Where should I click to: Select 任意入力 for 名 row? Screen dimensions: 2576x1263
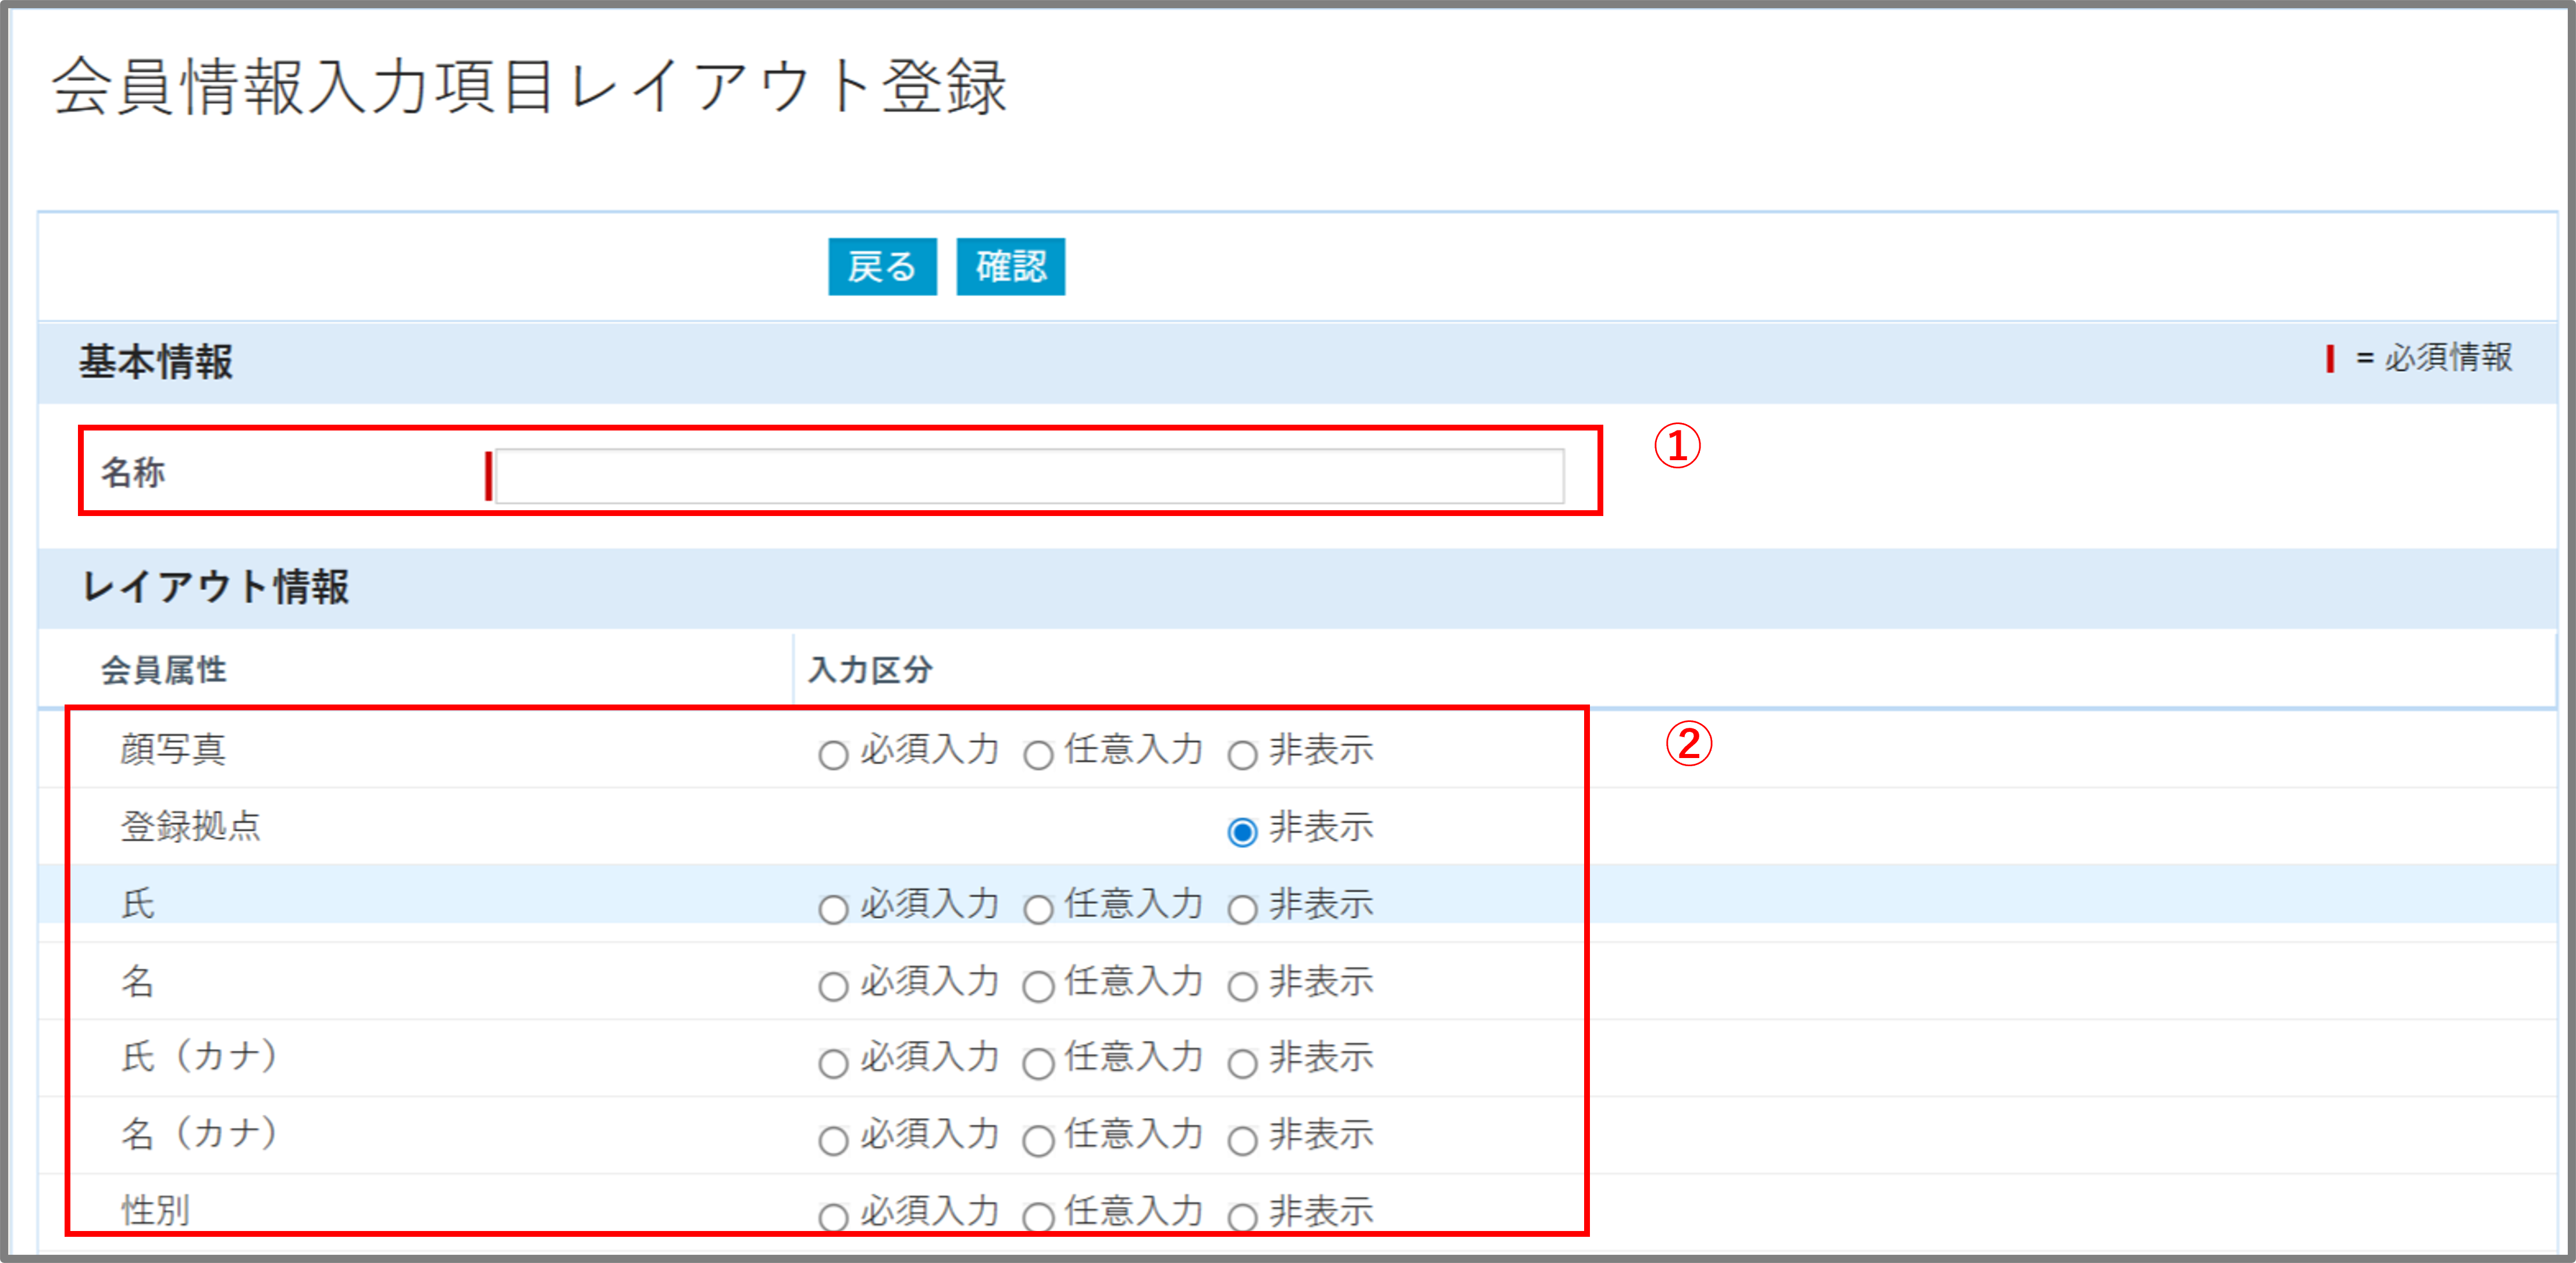pos(1038,986)
